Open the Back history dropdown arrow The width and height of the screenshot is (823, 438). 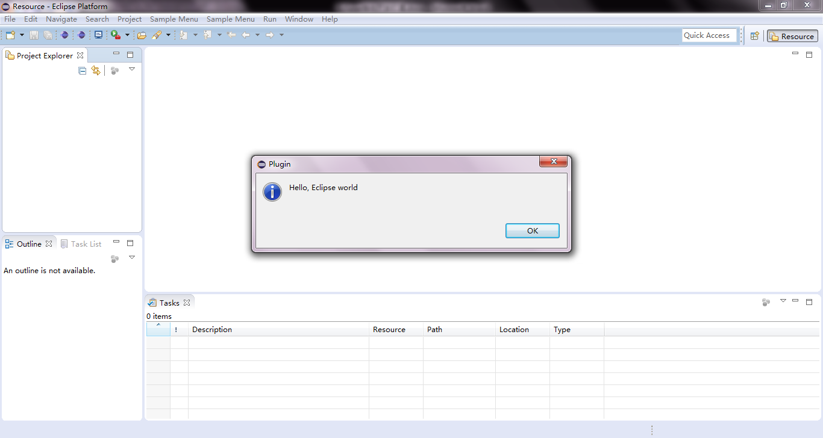coord(257,35)
